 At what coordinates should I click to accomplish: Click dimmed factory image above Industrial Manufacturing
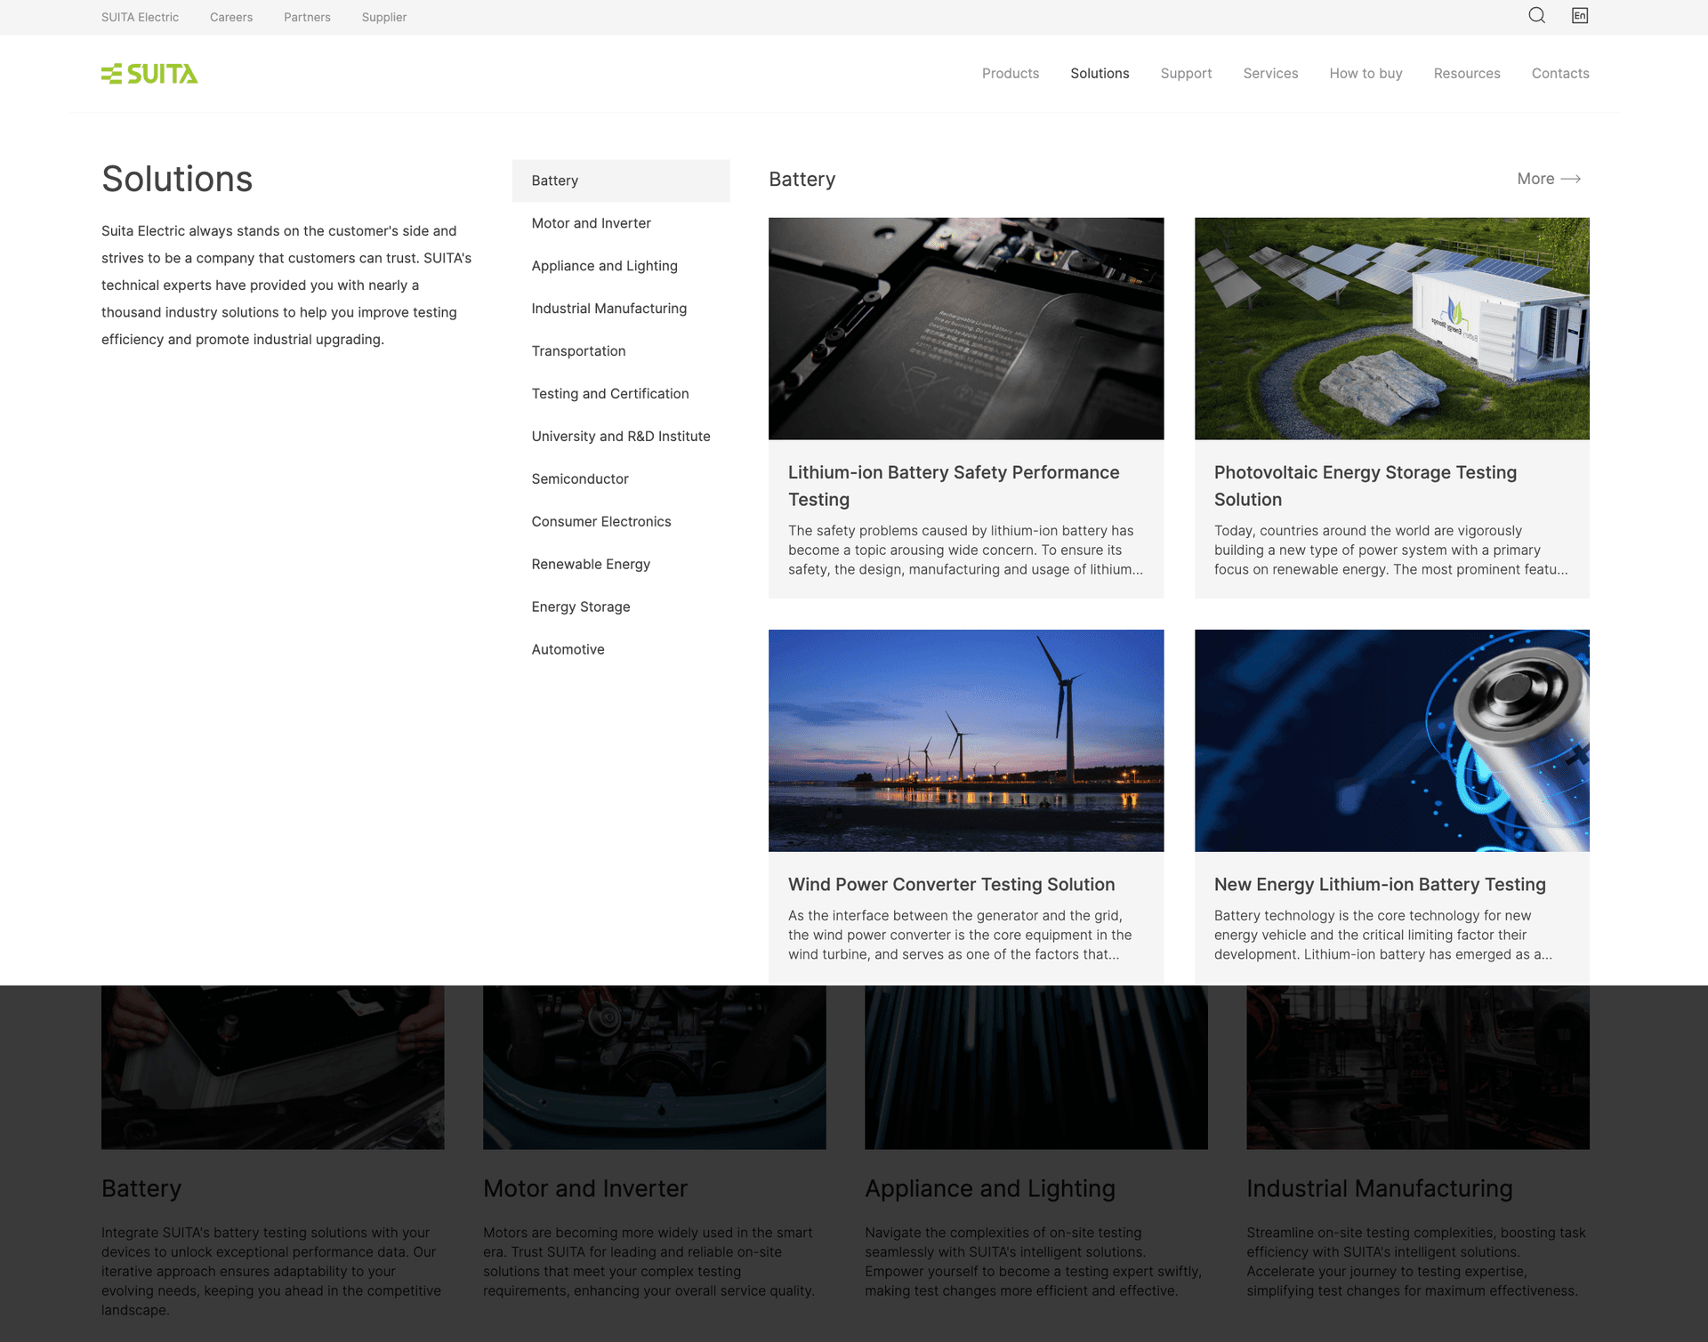[x=1418, y=1067]
